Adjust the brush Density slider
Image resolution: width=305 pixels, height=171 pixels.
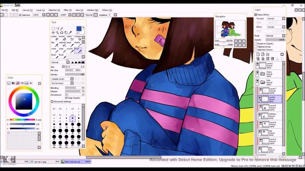75,75
